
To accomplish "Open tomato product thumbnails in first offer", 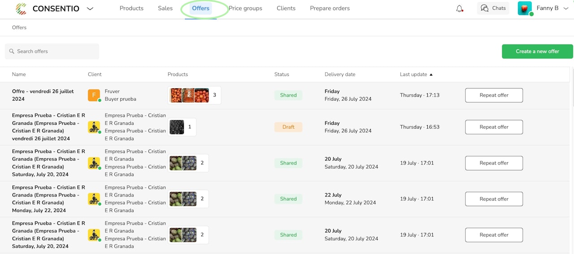I will click(x=190, y=95).
